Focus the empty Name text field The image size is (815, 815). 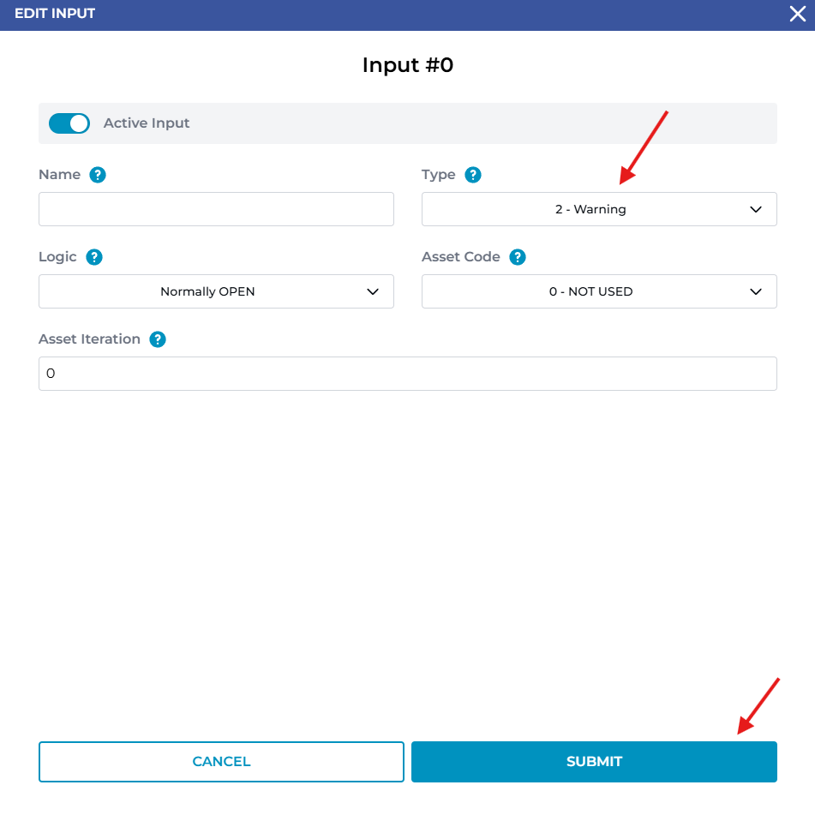click(x=216, y=209)
